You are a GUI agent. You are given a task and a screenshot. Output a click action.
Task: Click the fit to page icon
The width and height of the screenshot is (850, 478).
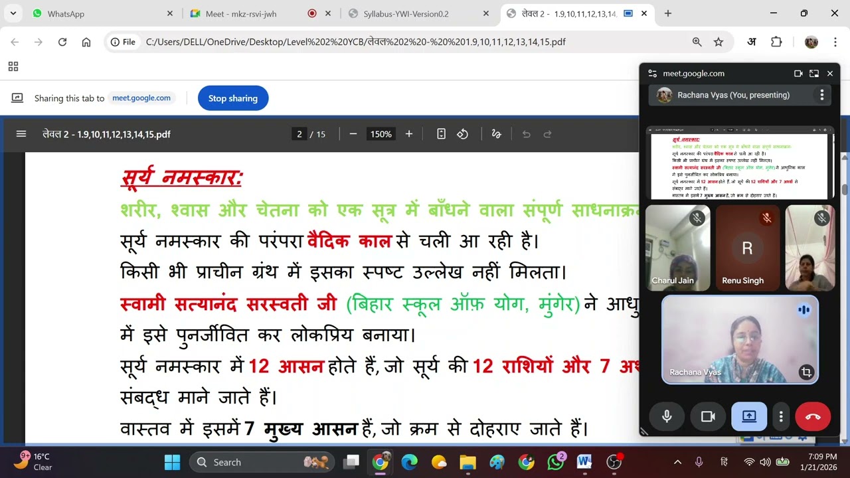pos(441,134)
